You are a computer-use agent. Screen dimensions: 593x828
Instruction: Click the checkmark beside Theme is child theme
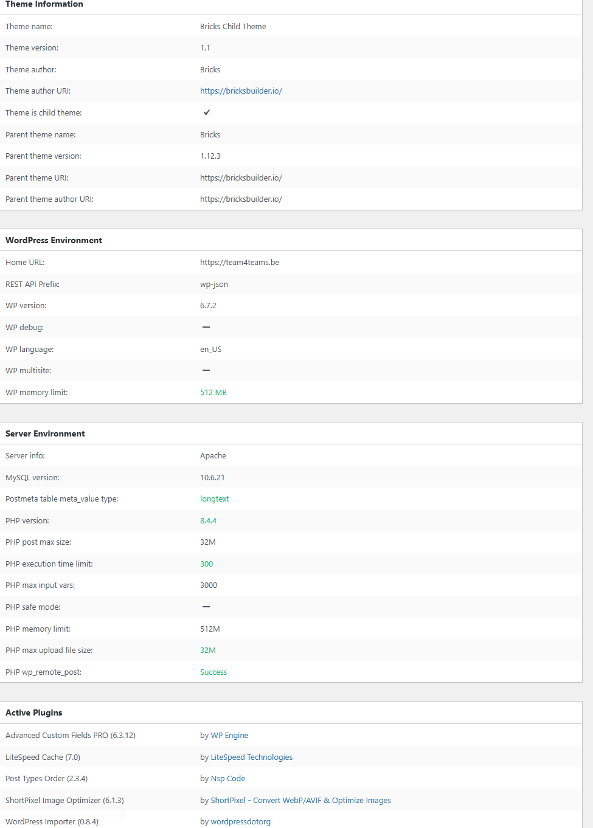pyautogui.click(x=207, y=112)
